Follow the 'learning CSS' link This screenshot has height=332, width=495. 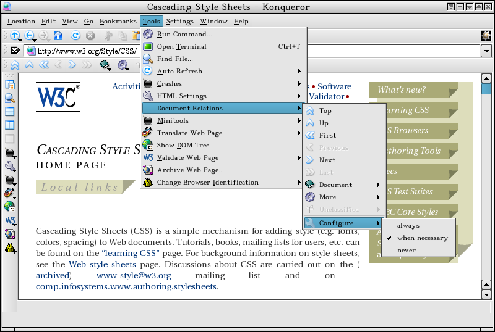click(x=131, y=253)
